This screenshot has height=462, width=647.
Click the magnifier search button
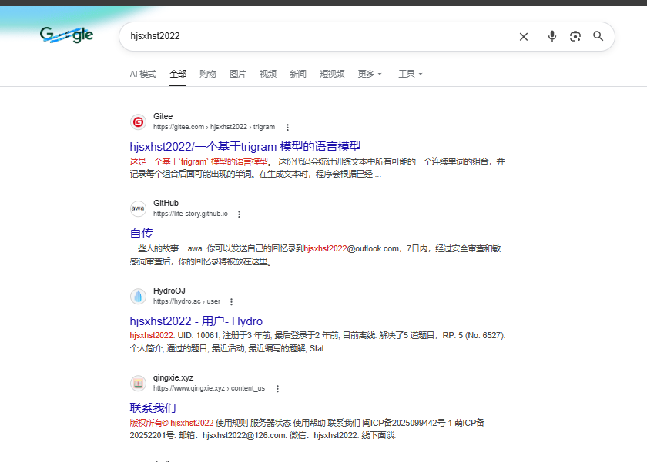[x=598, y=36]
